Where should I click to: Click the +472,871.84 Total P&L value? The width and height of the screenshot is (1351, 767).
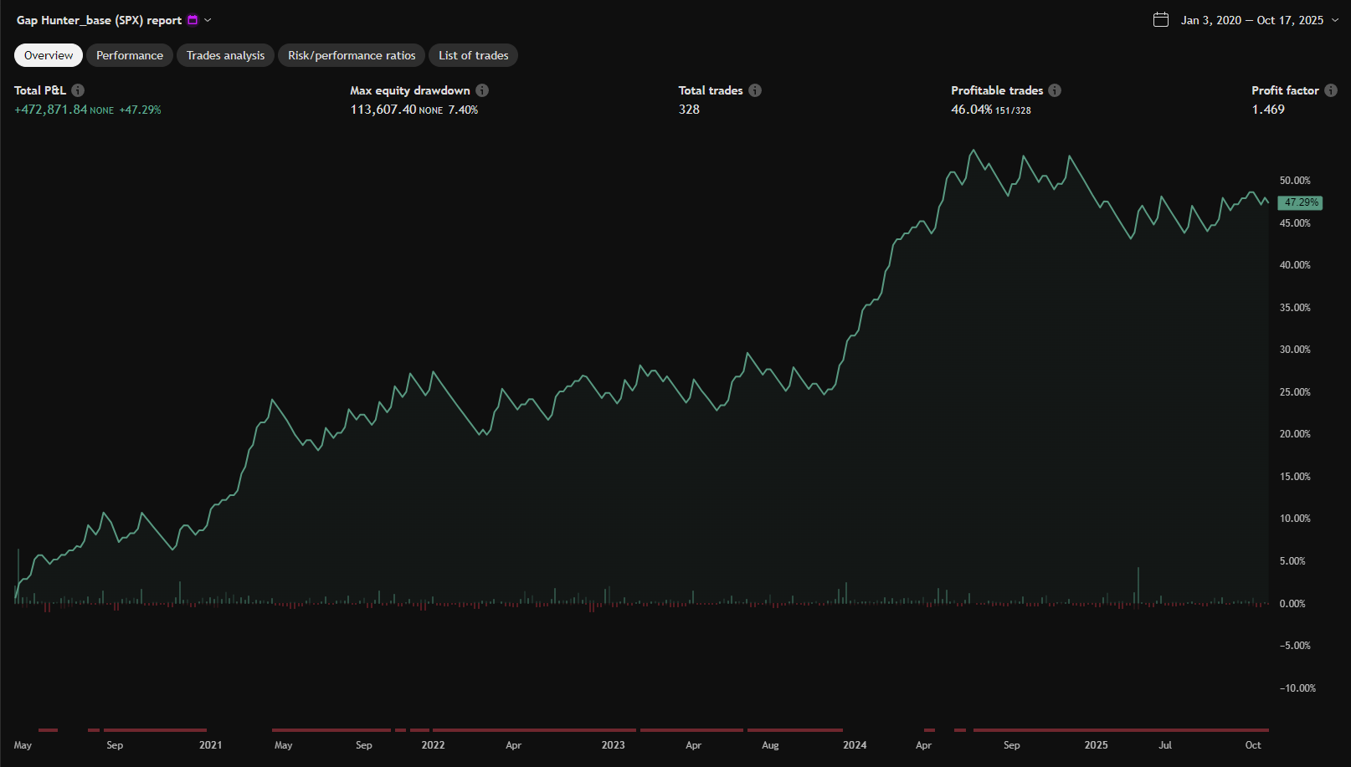tap(51, 110)
